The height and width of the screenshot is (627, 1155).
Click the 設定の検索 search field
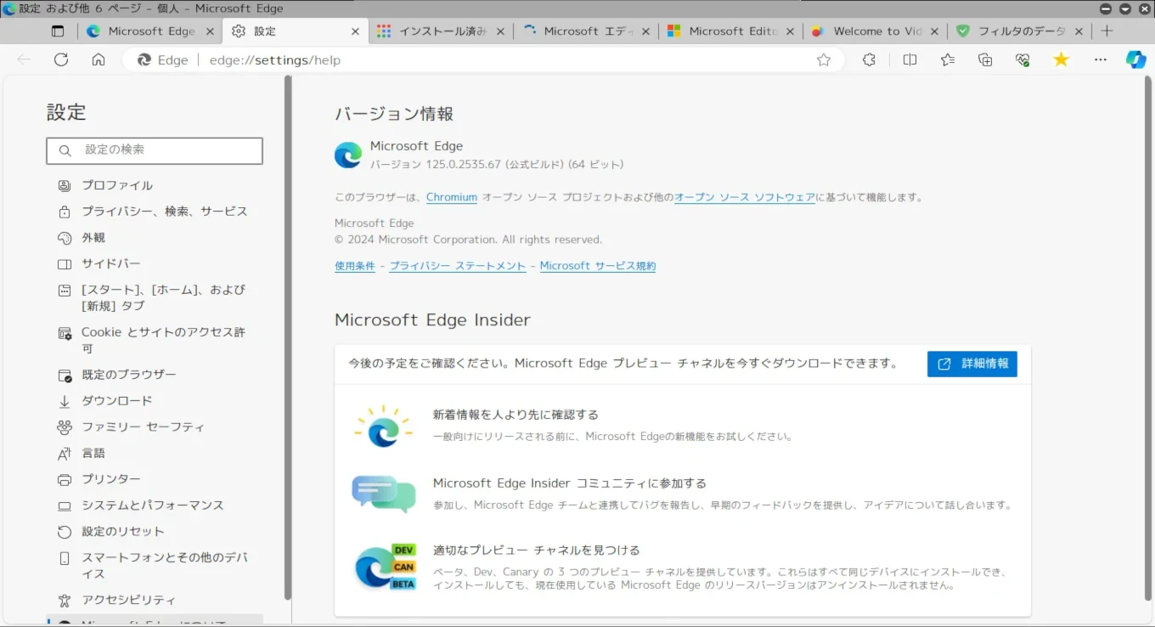(155, 150)
